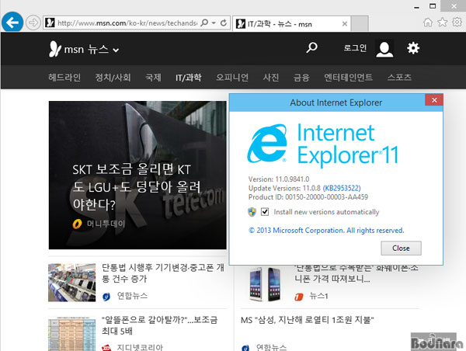Viewport: 466px width, 351px height.
Task: Open the KB2953522 update link
Action: coord(342,188)
